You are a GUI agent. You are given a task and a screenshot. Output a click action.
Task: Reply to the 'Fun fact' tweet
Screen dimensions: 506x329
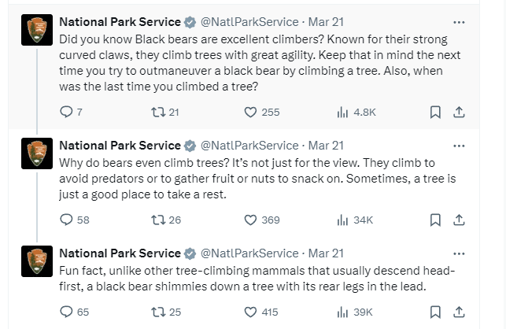(66, 312)
